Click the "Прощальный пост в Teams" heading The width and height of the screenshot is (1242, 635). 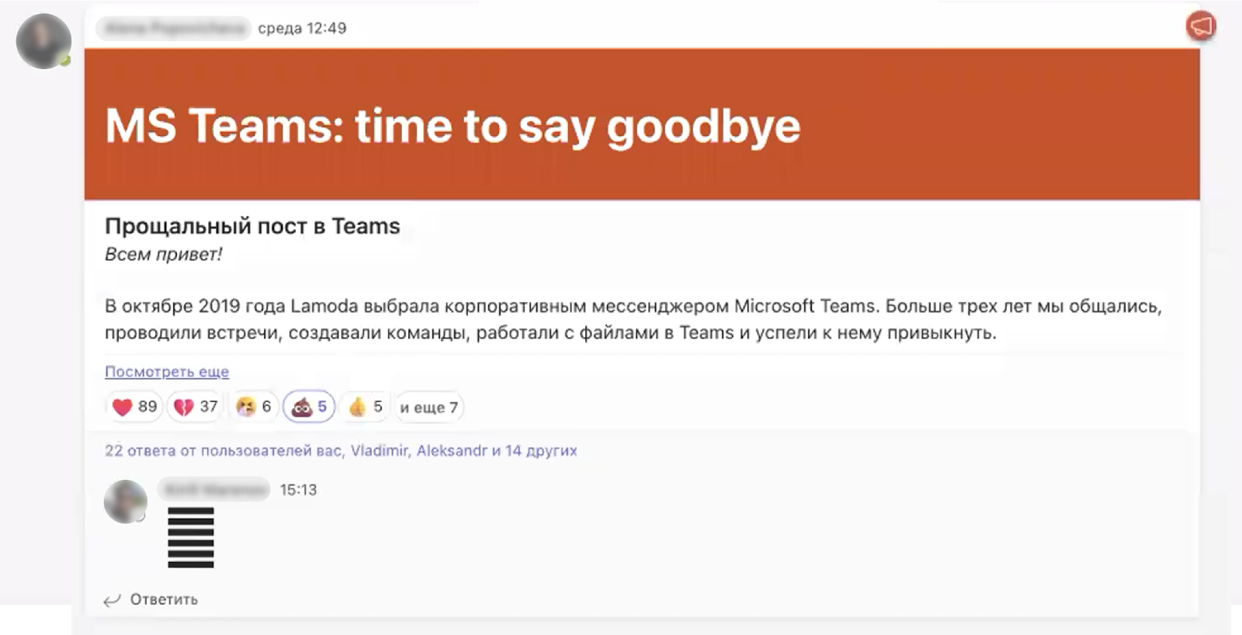(252, 226)
